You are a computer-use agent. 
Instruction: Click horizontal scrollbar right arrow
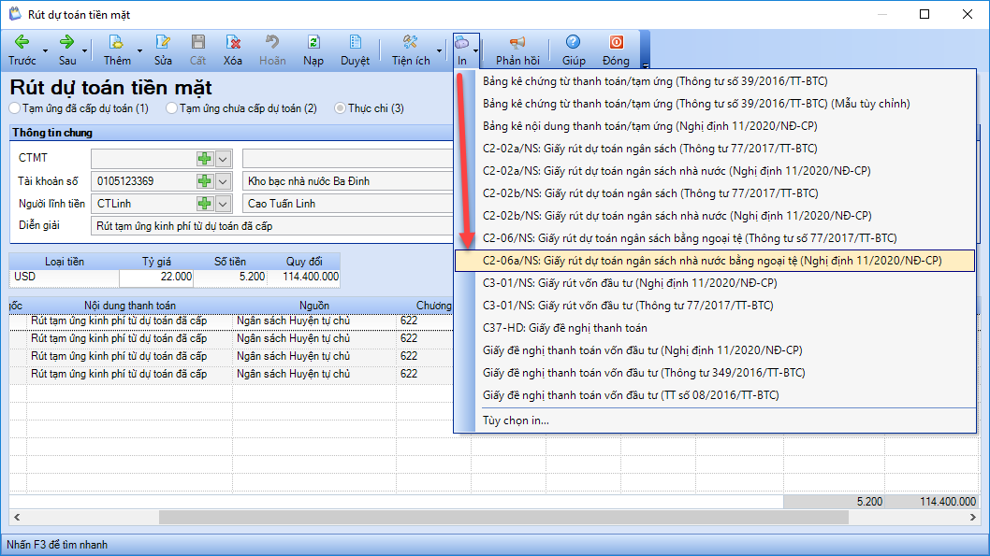point(972,518)
